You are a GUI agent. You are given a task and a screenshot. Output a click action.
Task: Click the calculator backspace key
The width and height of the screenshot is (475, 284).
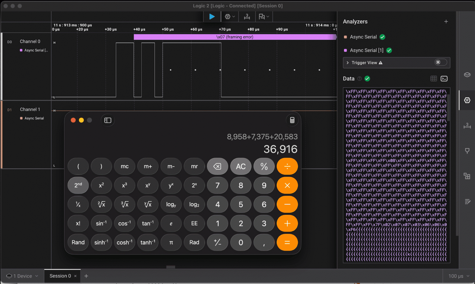(x=217, y=166)
